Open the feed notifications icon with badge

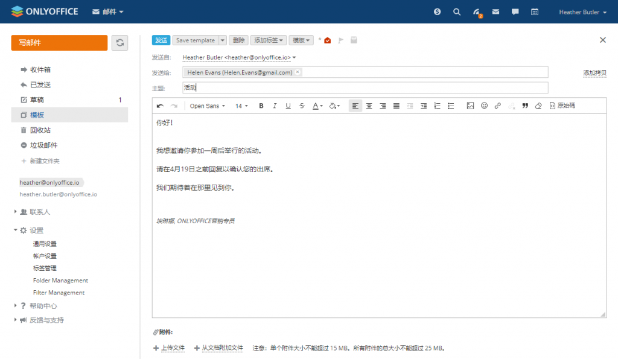click(476, 11)
